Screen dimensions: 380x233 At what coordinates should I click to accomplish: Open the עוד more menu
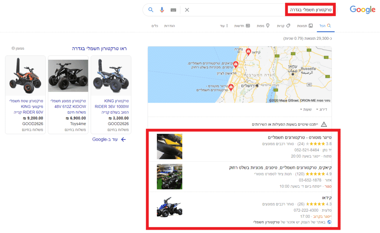point(224,26)
